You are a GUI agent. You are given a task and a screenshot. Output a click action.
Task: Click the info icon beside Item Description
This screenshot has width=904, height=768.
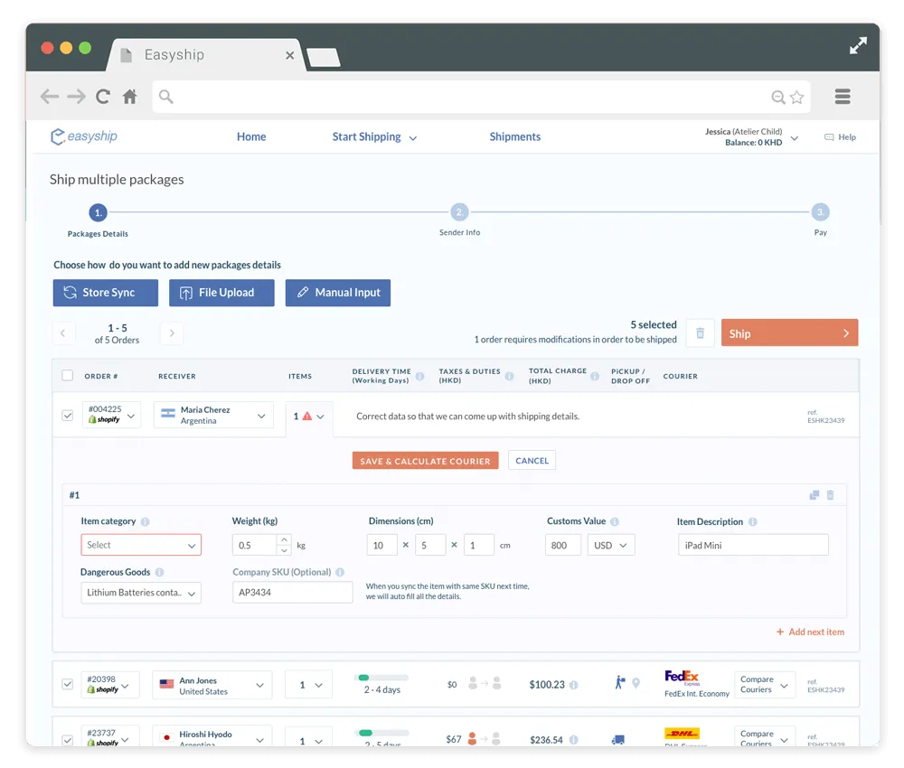point(752,521)
